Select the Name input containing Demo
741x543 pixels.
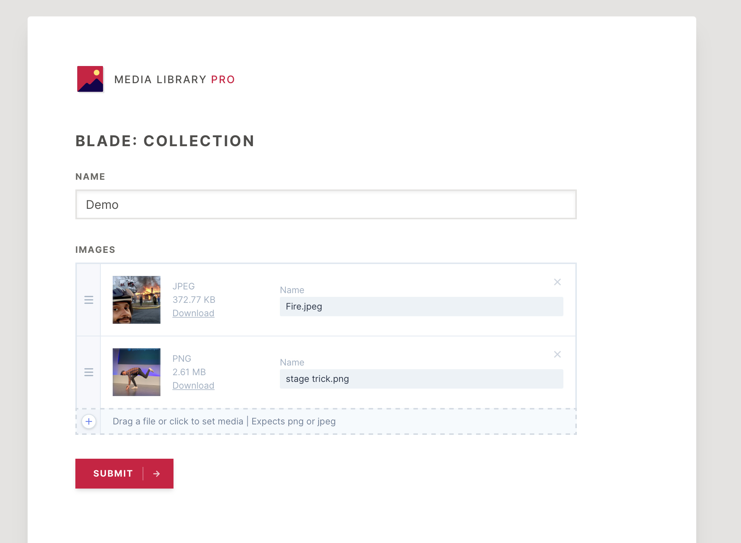pyautogui.click(x=326, y=204)
